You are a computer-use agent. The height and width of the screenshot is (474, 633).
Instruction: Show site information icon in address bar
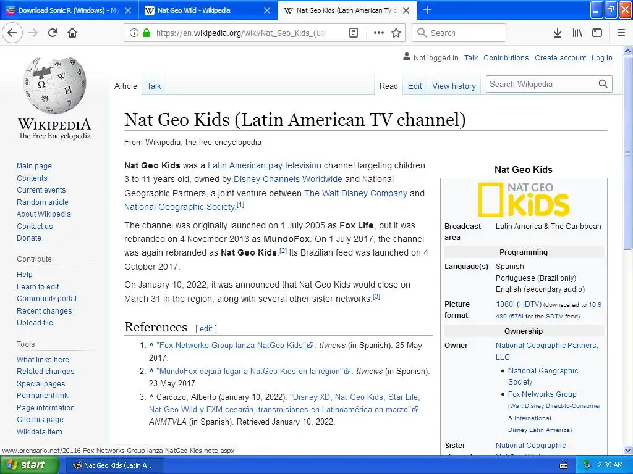134,33
